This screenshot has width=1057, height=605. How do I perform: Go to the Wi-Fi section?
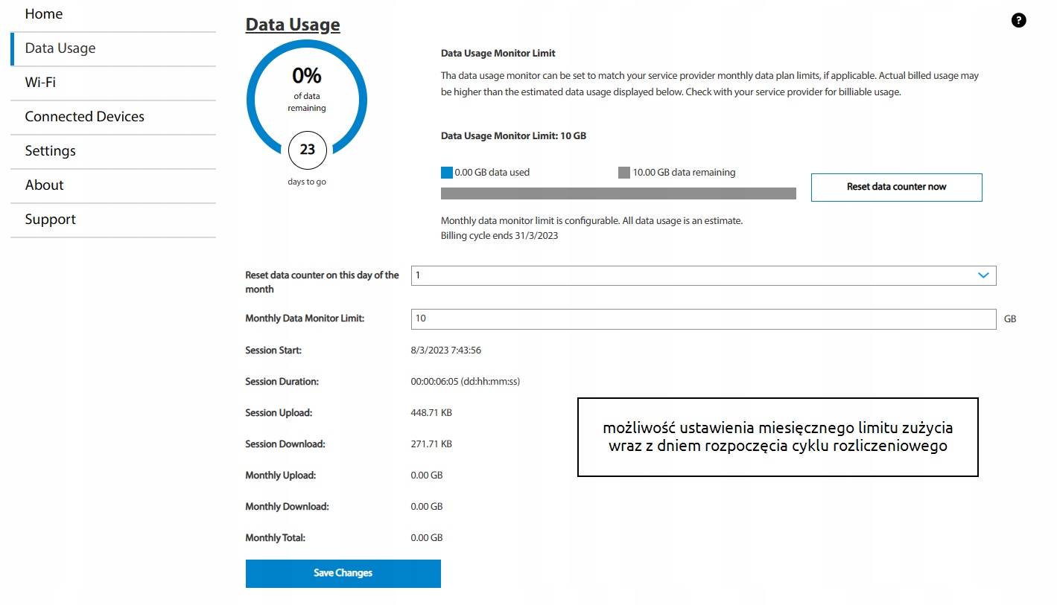(x=40, y=83)
